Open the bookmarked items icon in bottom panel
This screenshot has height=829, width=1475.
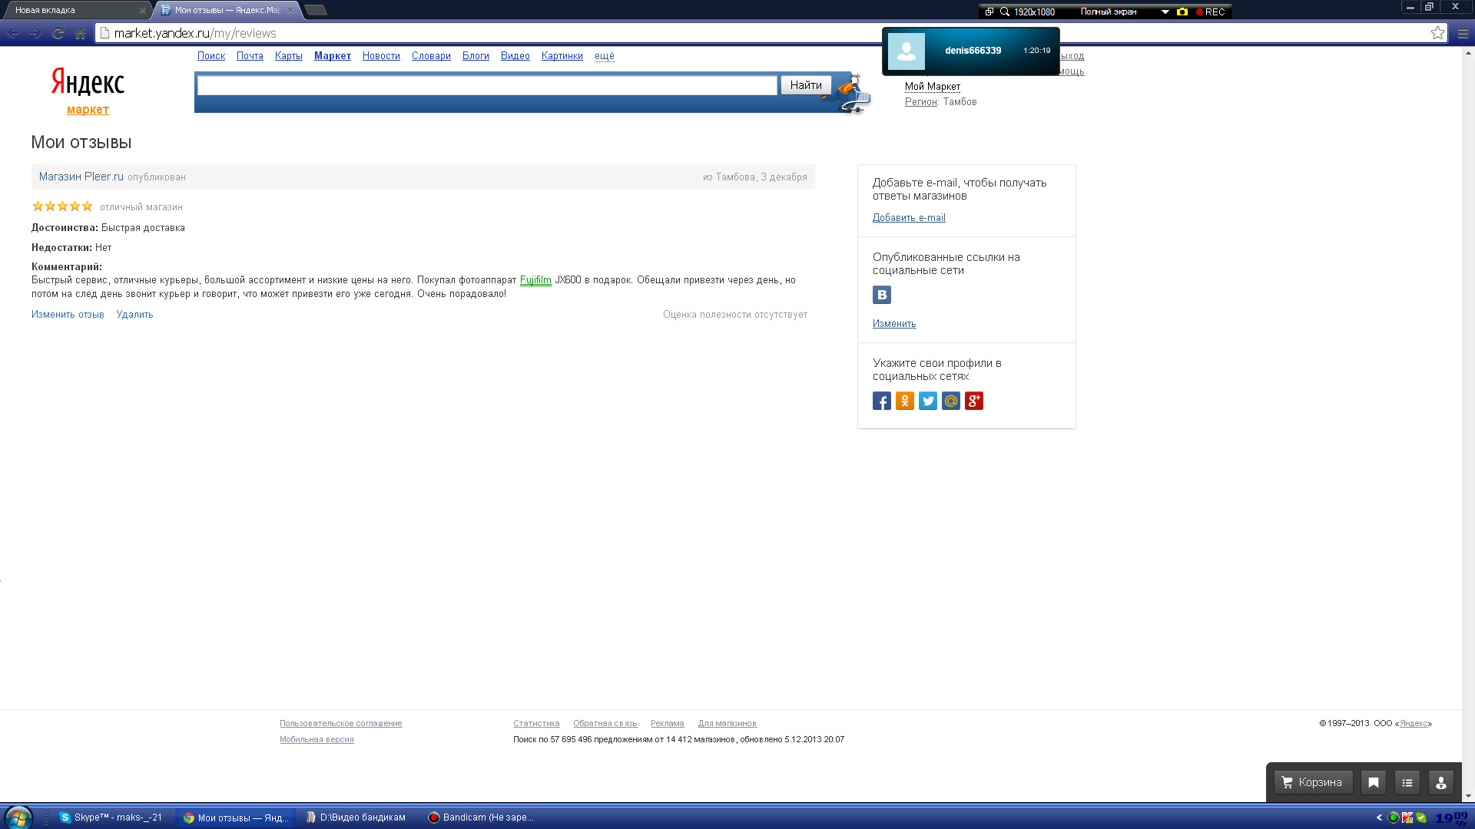coord(1374,783)
